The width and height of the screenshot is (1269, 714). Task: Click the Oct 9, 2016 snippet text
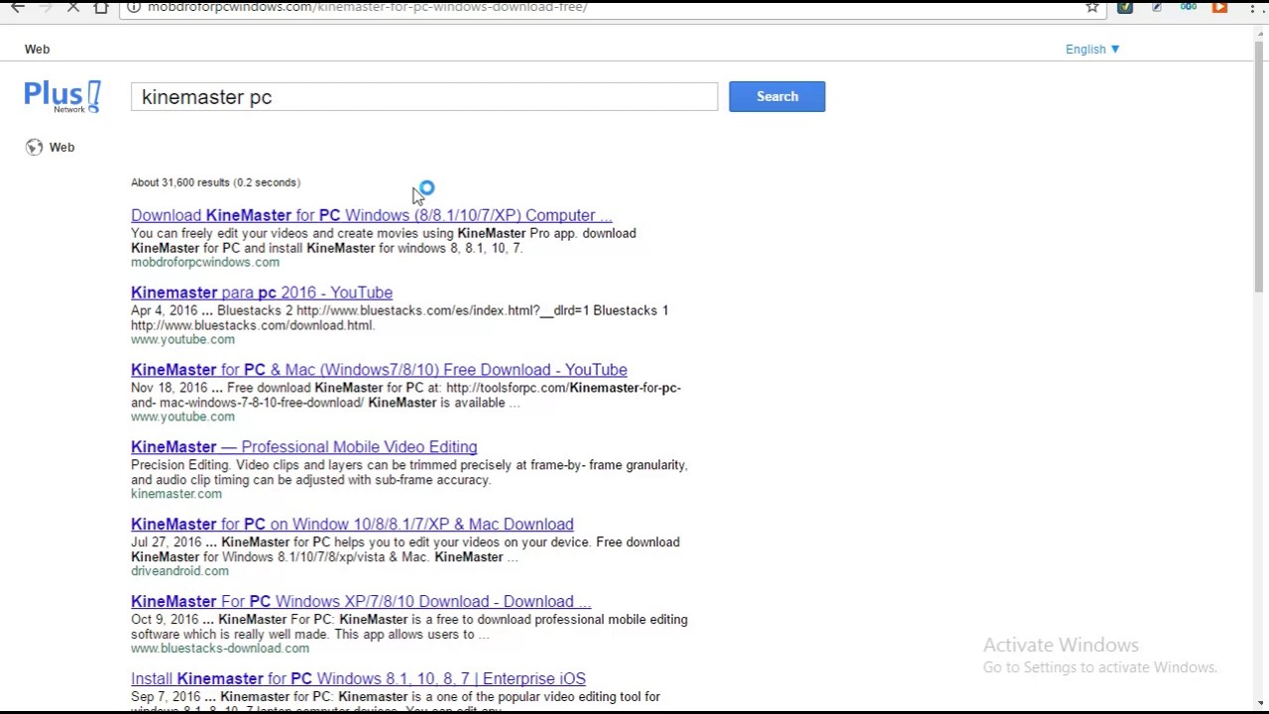408,627
